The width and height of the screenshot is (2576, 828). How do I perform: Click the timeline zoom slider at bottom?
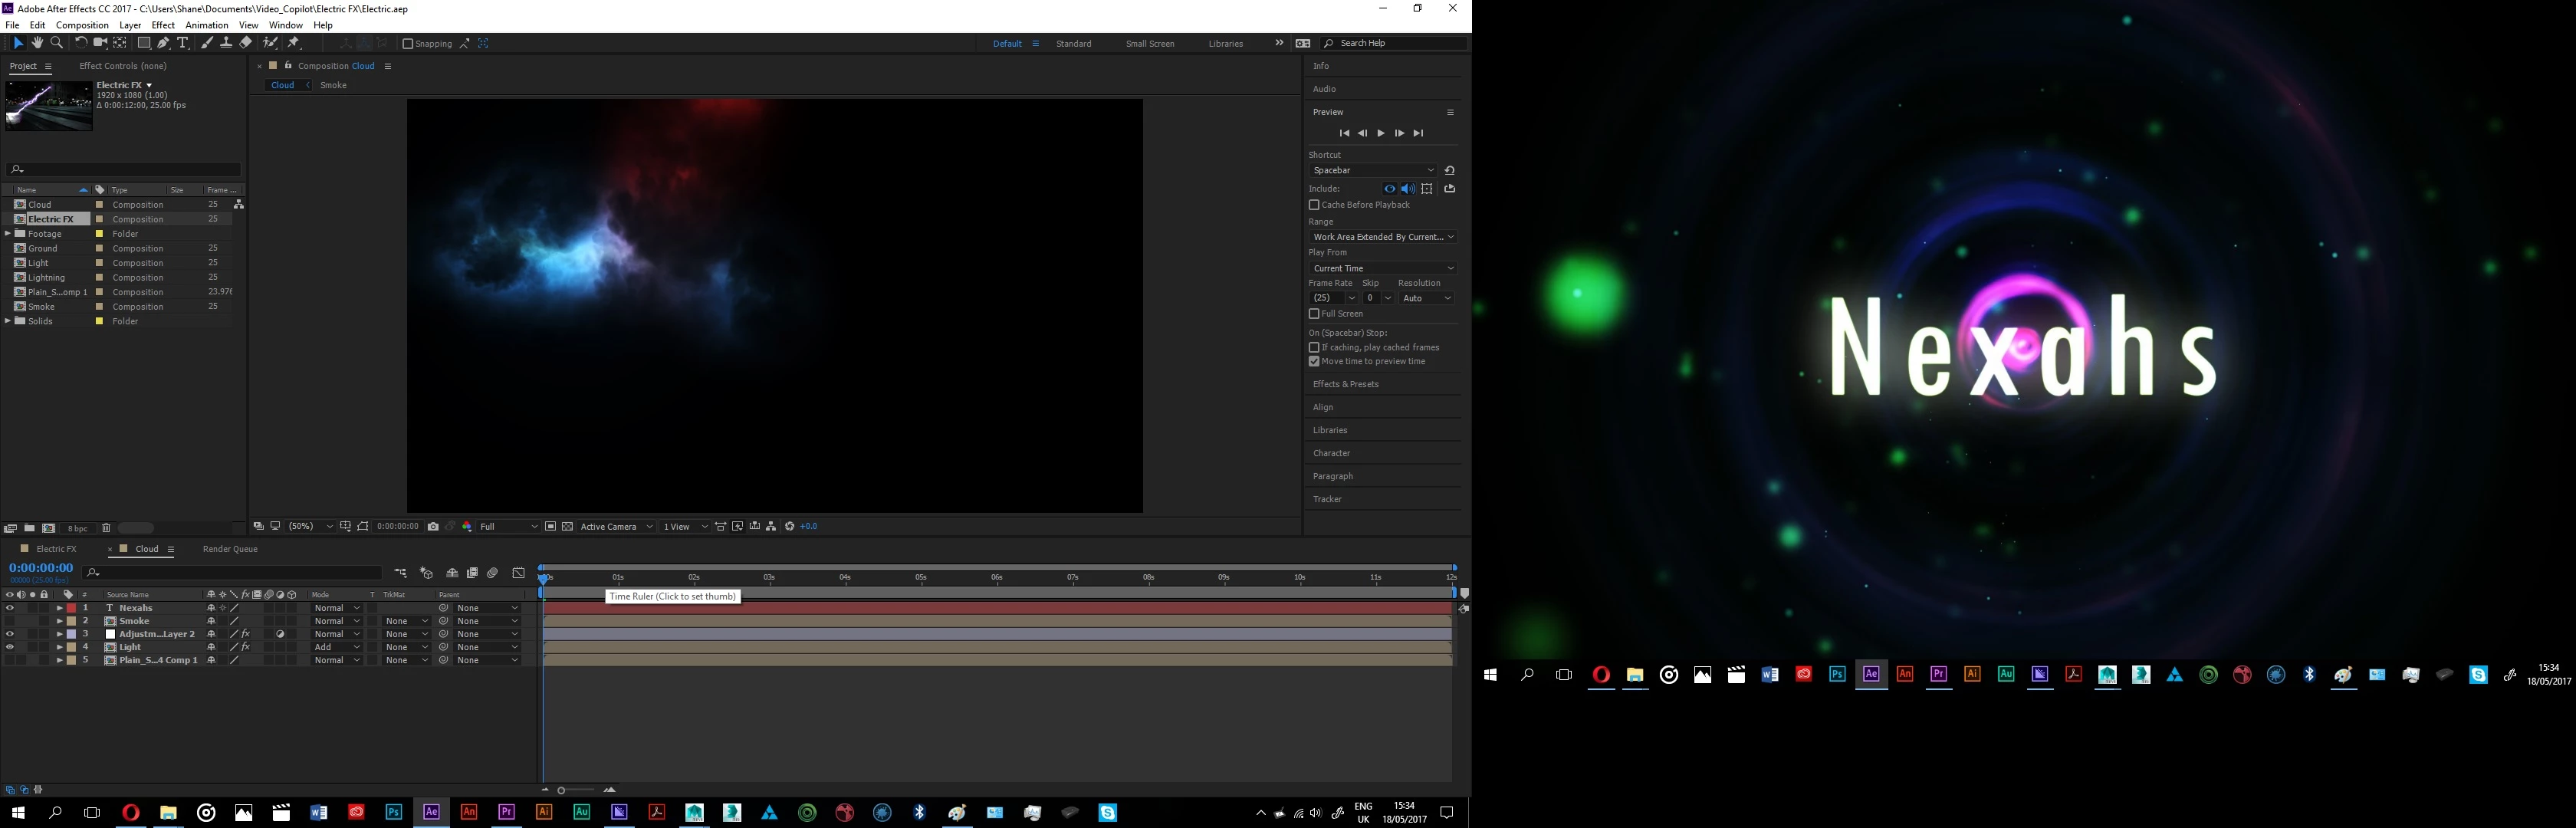pos(562,790)
